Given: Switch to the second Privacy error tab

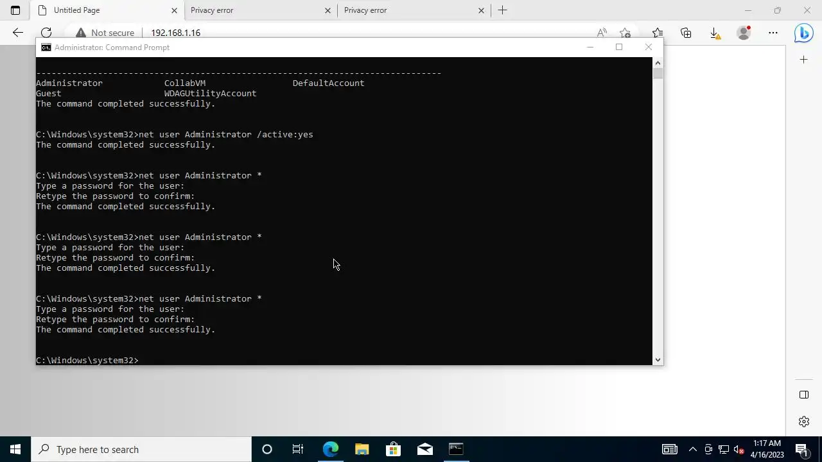Looking at the screenshot, I should tap(414, 10).
